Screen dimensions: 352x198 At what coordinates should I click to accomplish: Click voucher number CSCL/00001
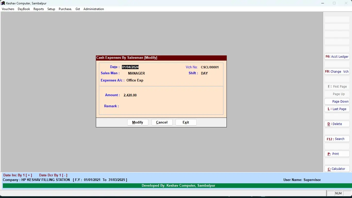pos(210,67)
